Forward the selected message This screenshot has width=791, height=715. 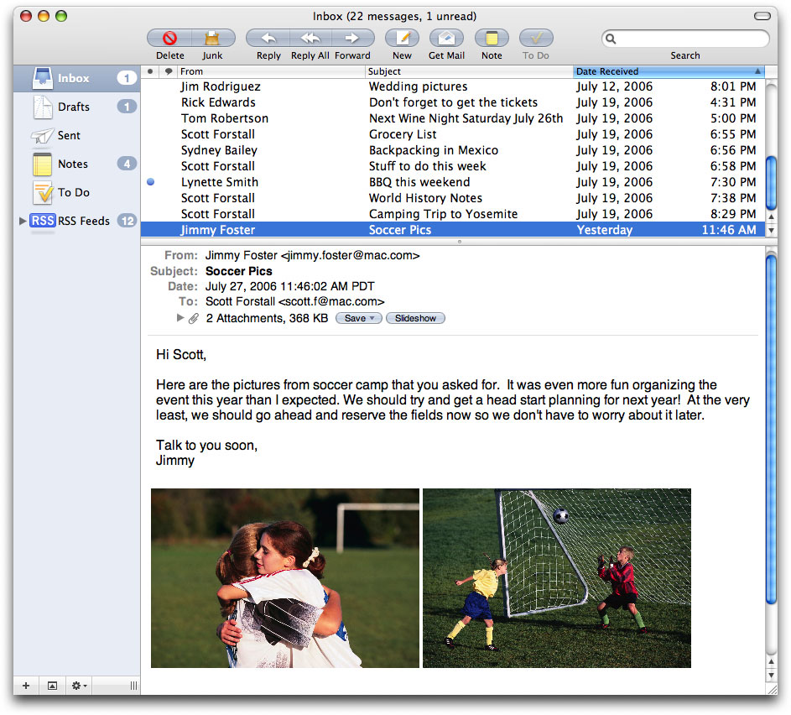tap(352, 38)
